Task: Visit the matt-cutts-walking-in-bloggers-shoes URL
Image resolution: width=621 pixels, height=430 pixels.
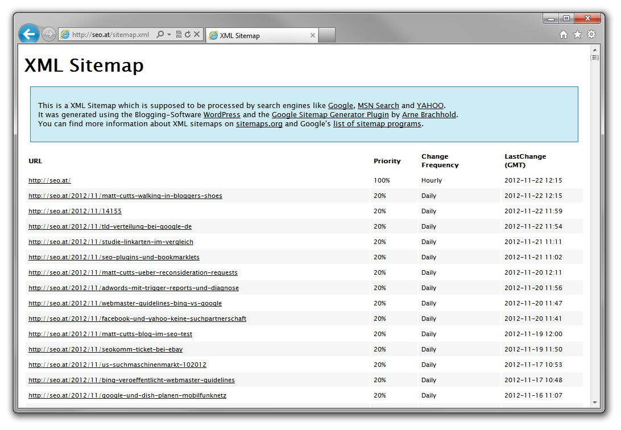Action: coord(125,196)
